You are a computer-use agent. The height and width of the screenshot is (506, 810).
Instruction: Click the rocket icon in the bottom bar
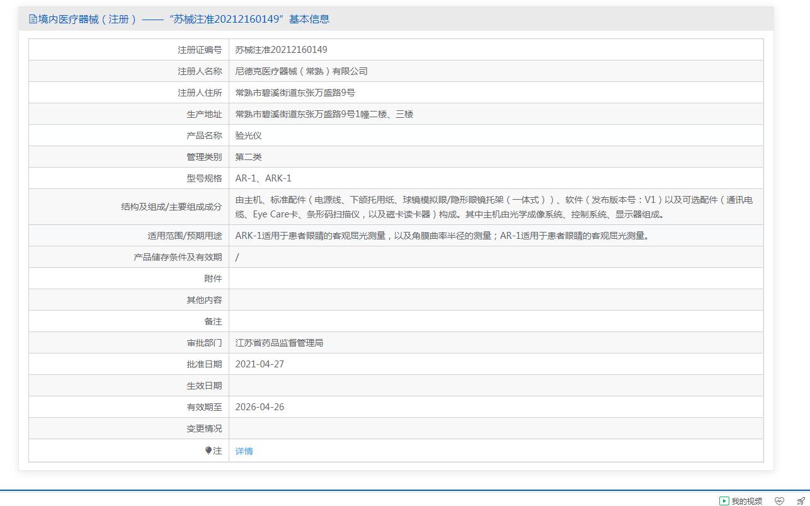(801, 501)
